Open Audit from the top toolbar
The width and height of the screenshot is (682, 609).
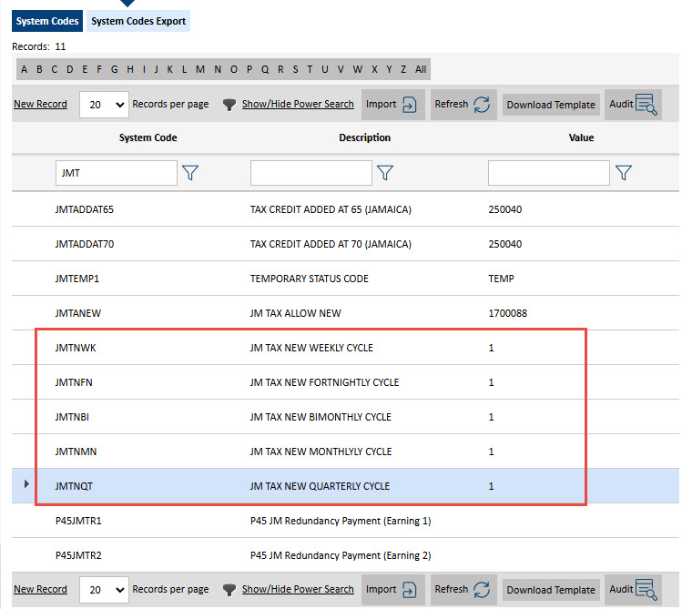click(x=634, y=105)
